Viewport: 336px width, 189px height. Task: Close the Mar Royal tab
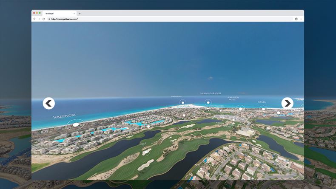[74, 14]
